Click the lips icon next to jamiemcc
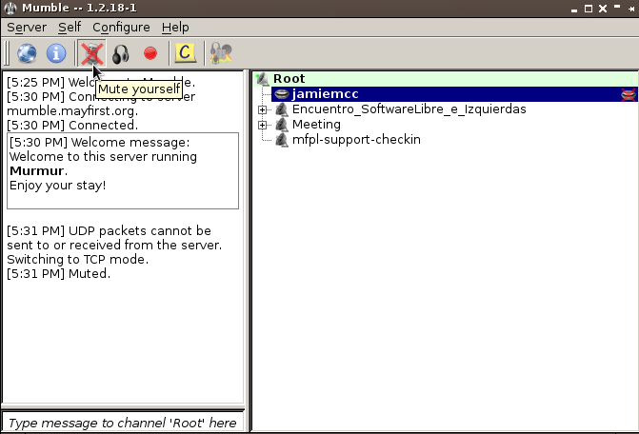639x434 pixels. click(x=282, y=94)
